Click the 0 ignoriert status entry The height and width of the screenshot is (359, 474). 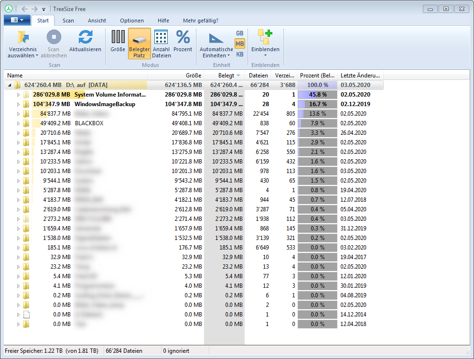point(176,351)
